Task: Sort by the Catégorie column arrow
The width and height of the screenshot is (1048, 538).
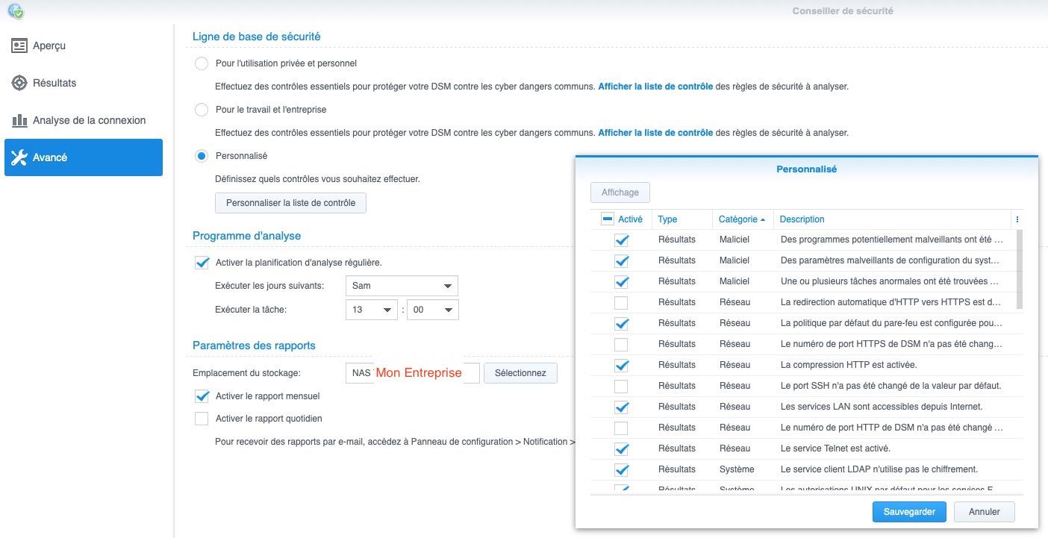Action: pos(762,220)
